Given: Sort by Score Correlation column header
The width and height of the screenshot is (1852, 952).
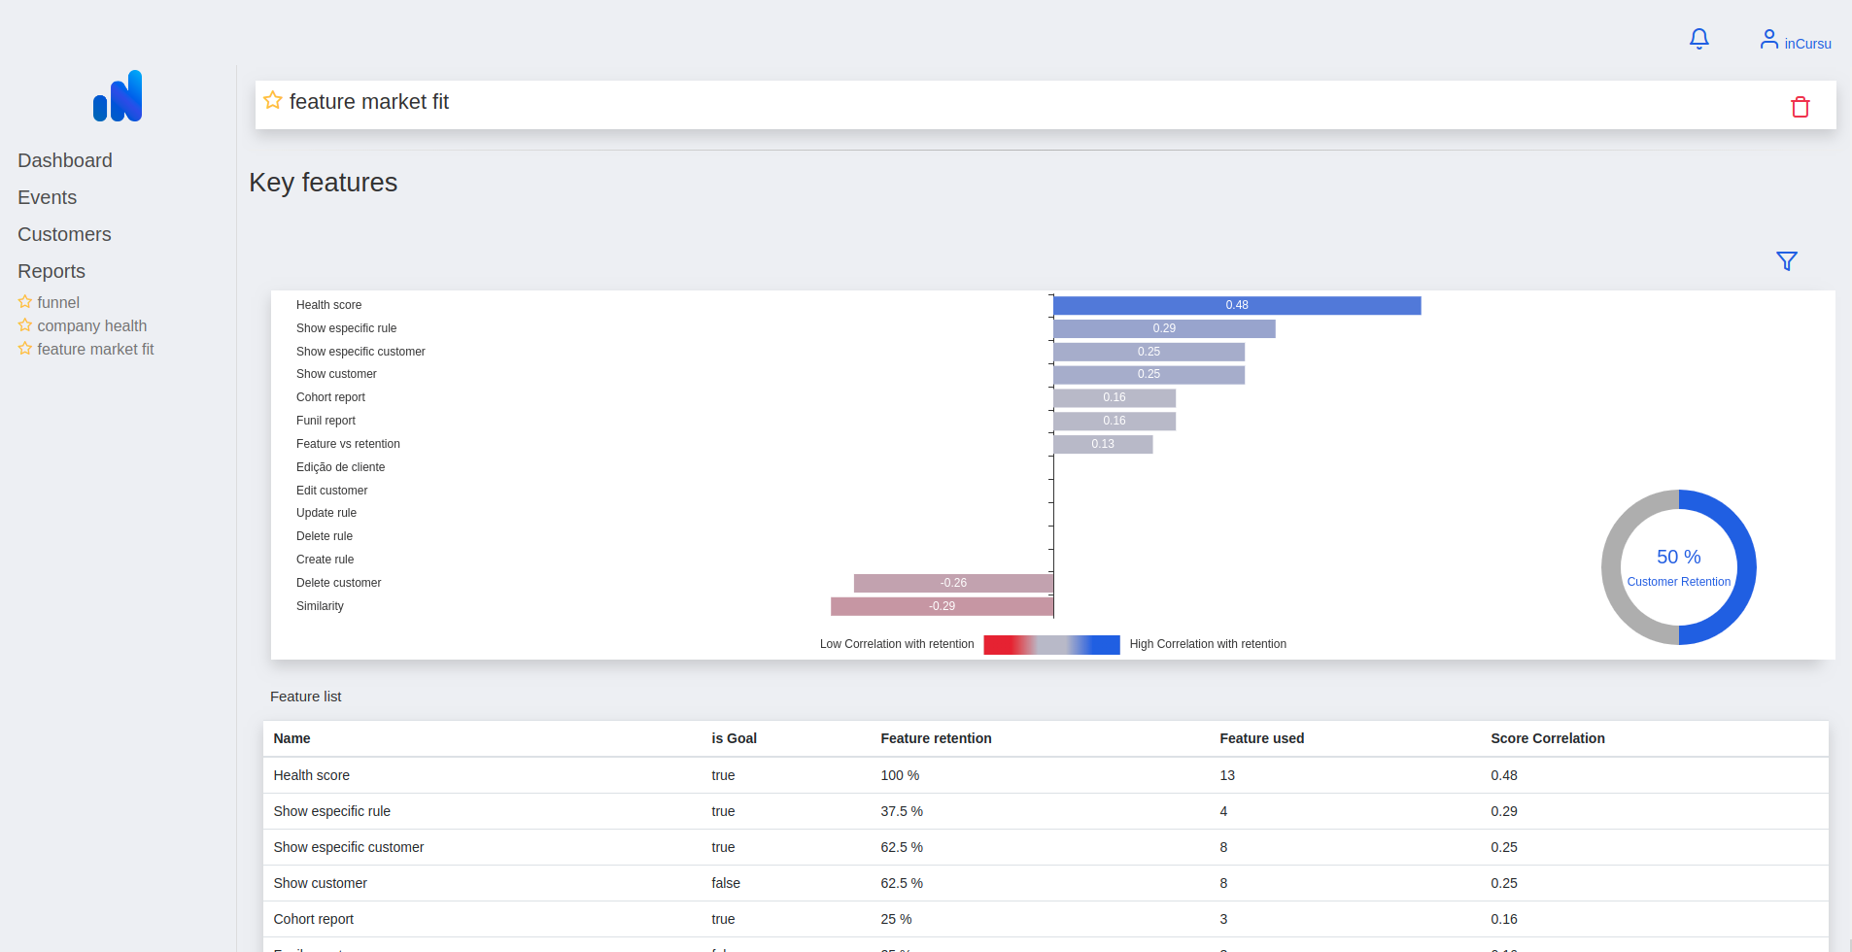Looking at the screenshot, I should coord(1547,738).
